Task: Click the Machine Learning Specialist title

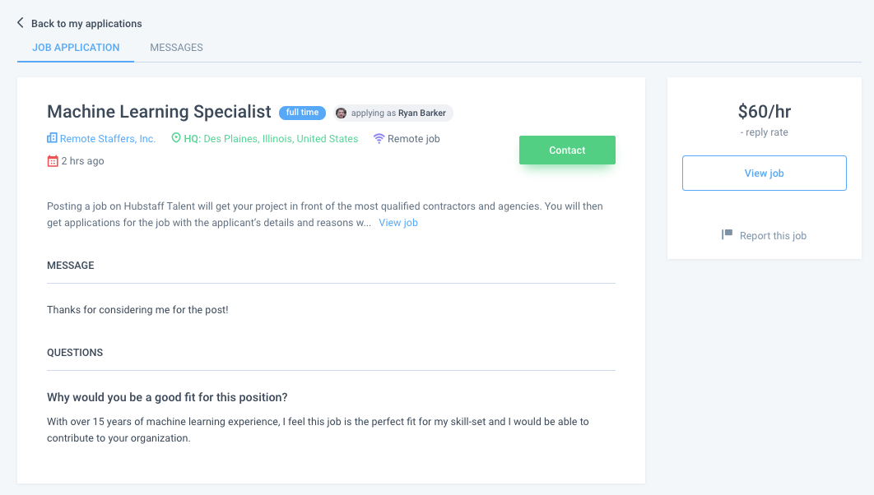Action: tap(159, 112)
